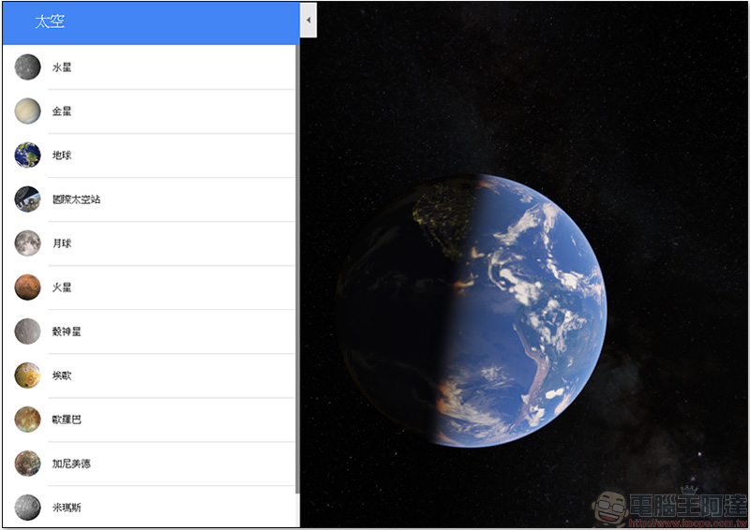Click the International Space Station icon

[27, 199]
